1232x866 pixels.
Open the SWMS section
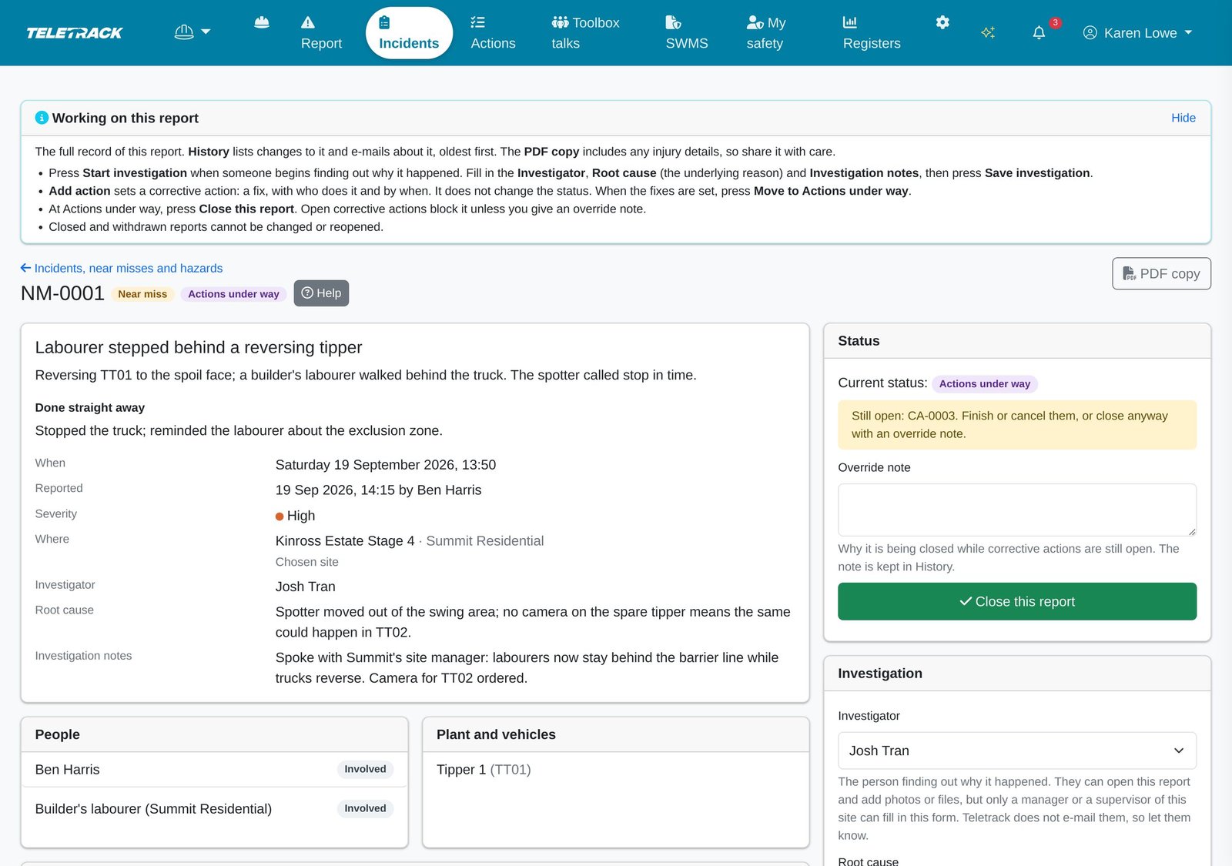click(687, 33)
